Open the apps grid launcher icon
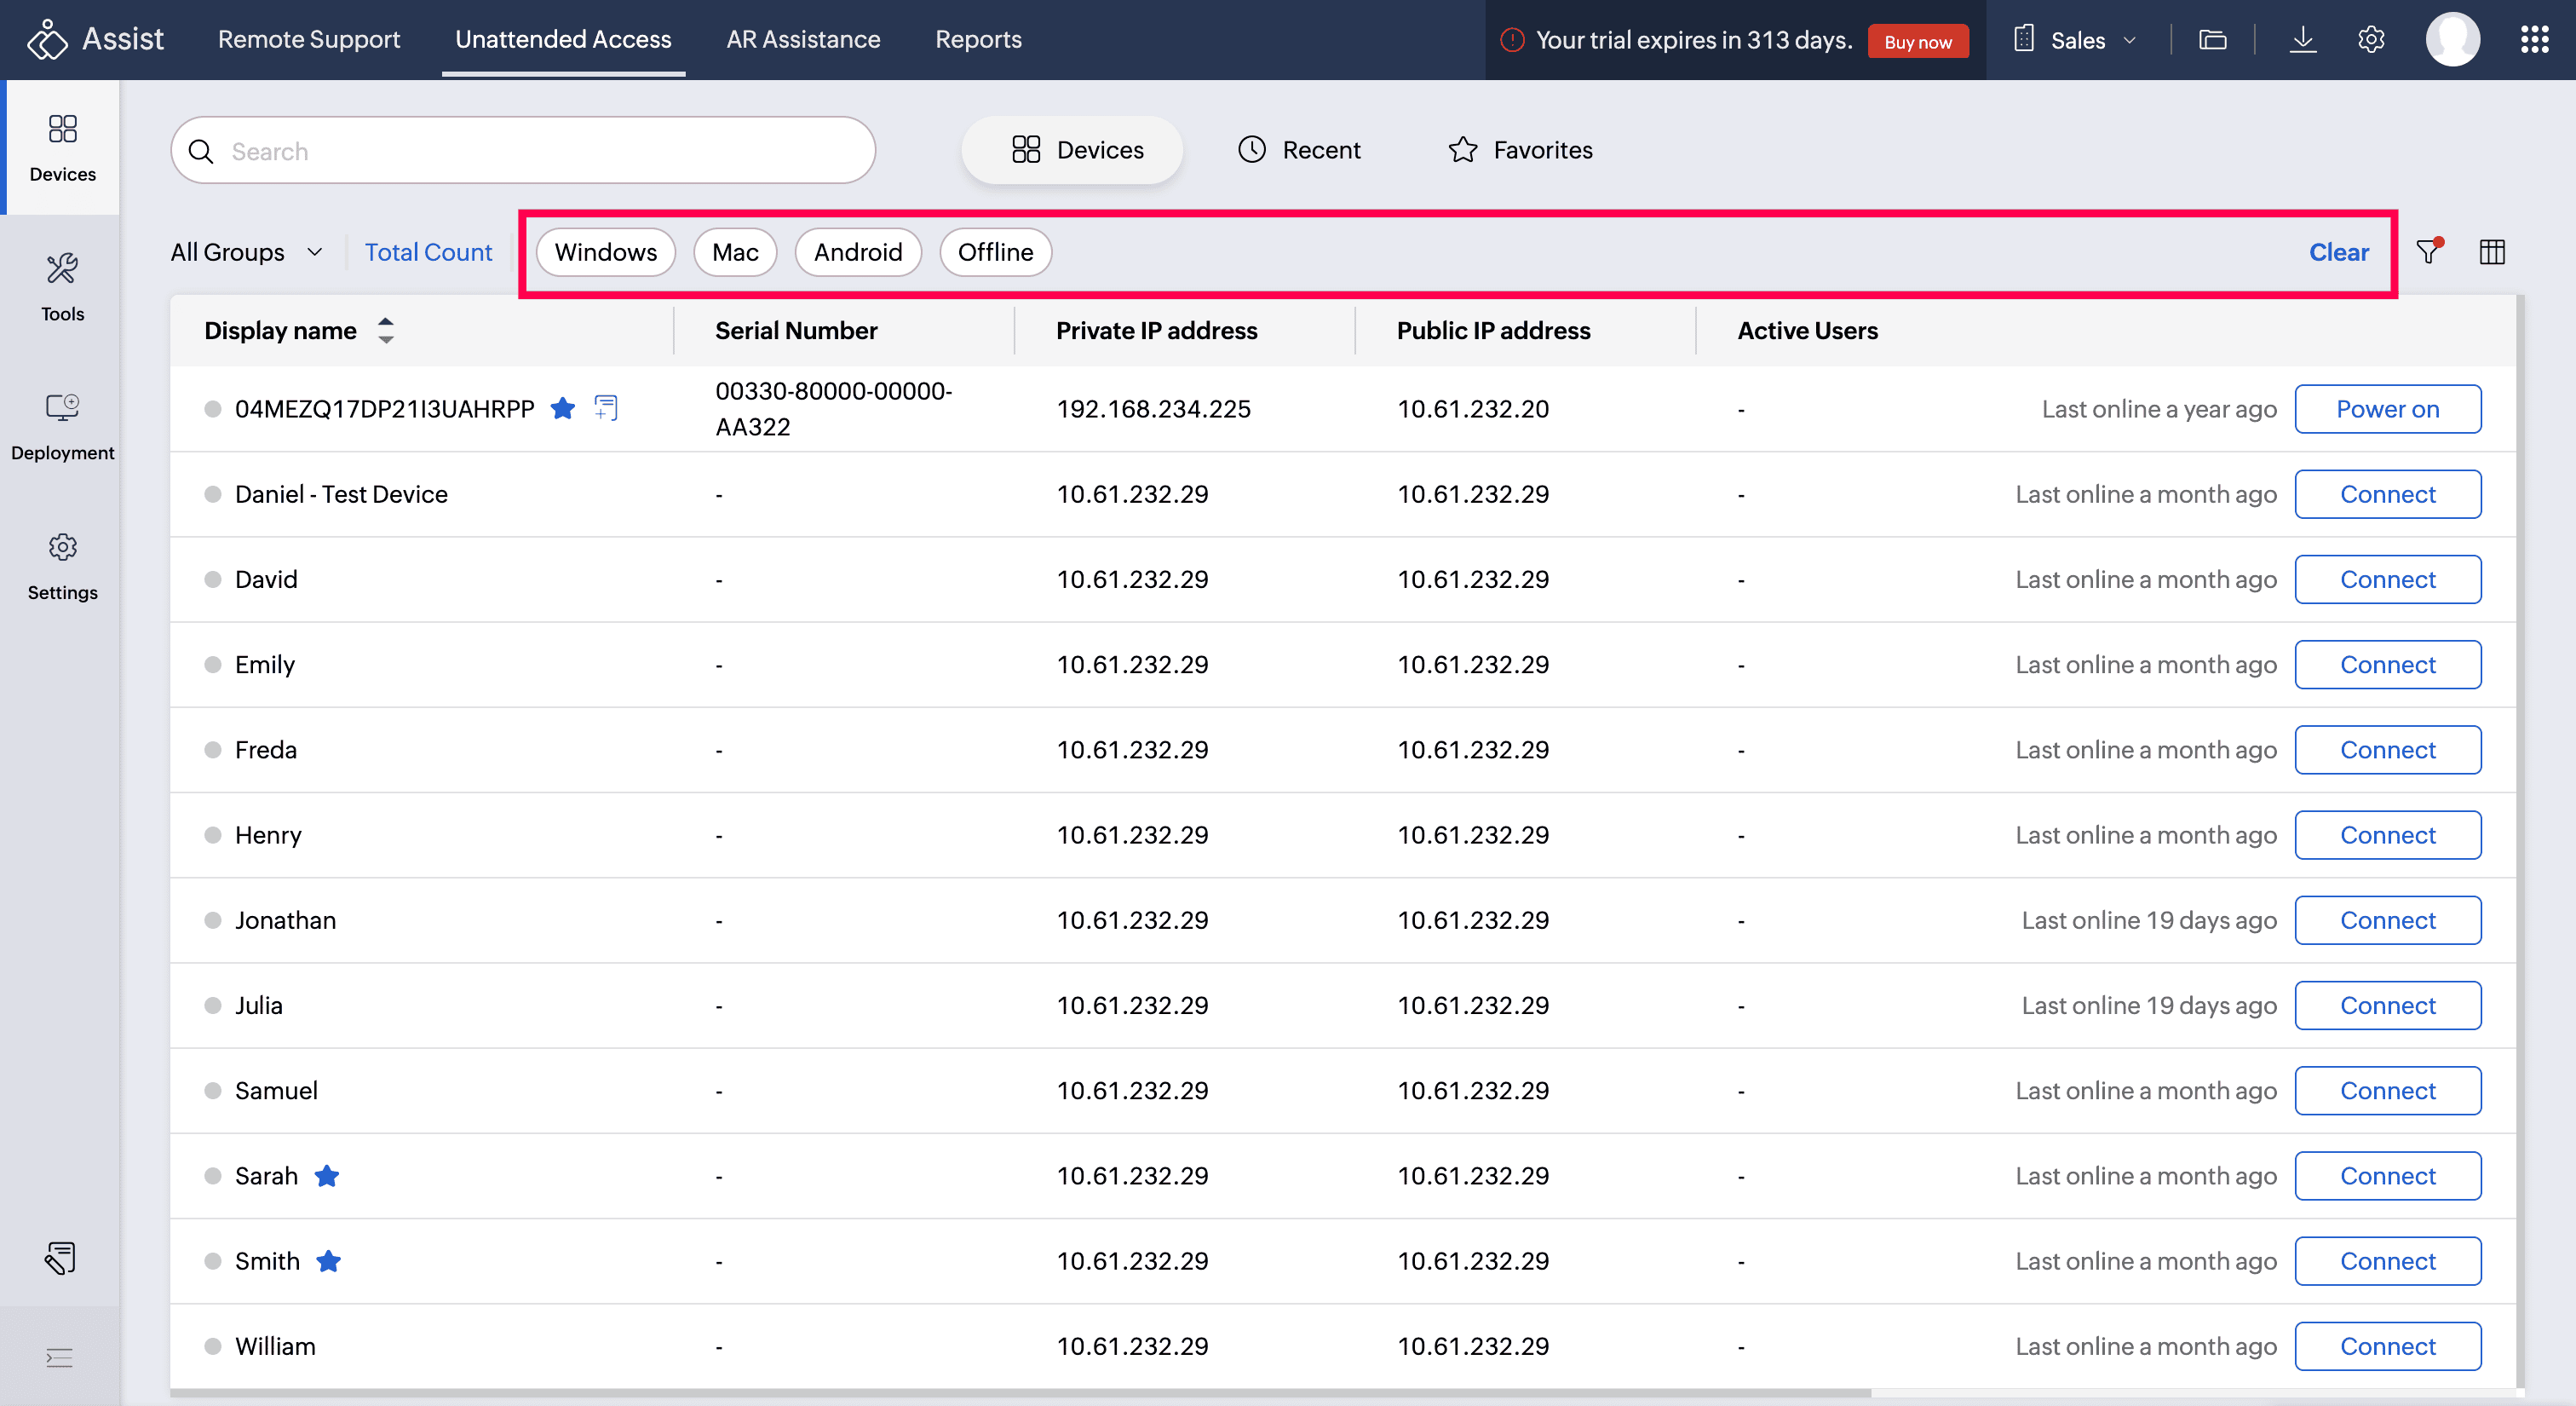 2534,40
